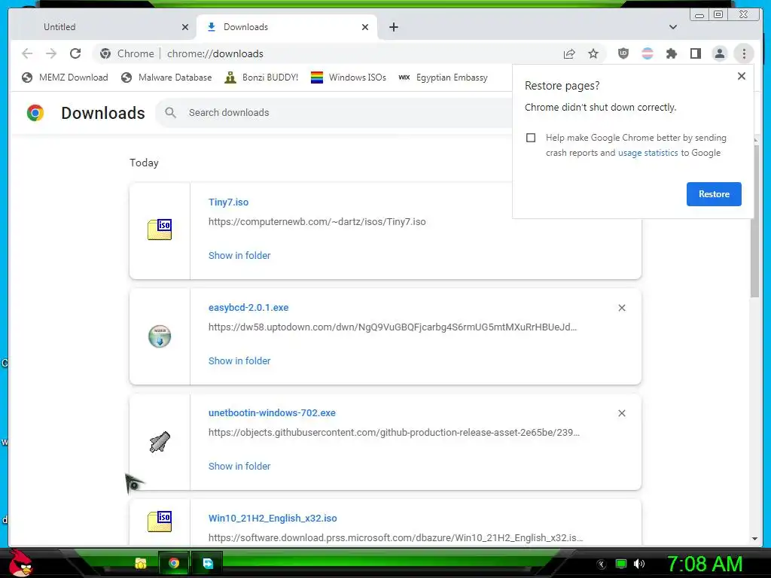Screen dimensions: 771x578
Task: Click the easybcd installer file icon
Action: (x=160, y=336)
